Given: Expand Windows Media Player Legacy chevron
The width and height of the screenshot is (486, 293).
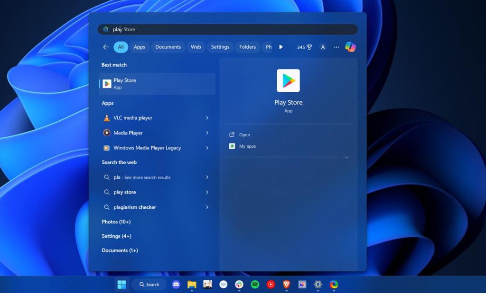Looking at the screenshot, I should coord(207,148).
